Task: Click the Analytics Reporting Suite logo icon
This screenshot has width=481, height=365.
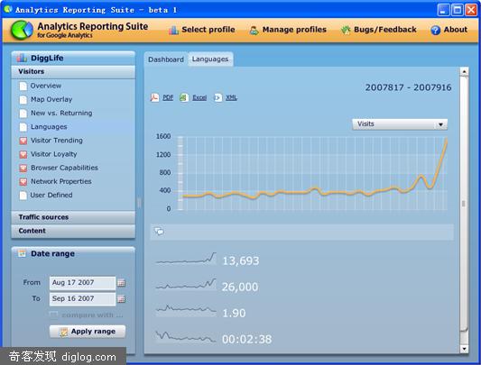Action: tap(22, 30)
